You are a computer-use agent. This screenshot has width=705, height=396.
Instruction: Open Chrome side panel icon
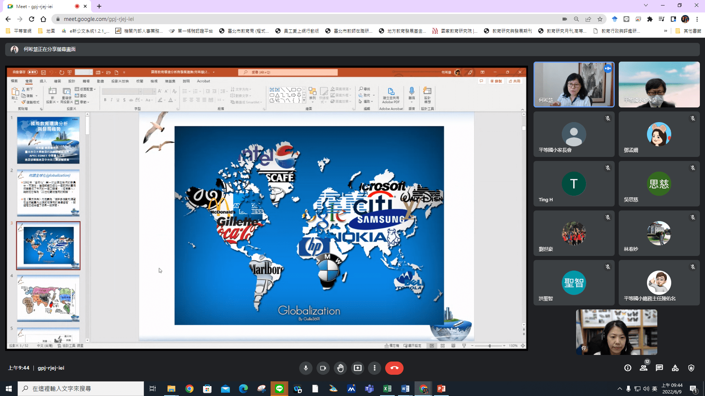coord(673,19)
